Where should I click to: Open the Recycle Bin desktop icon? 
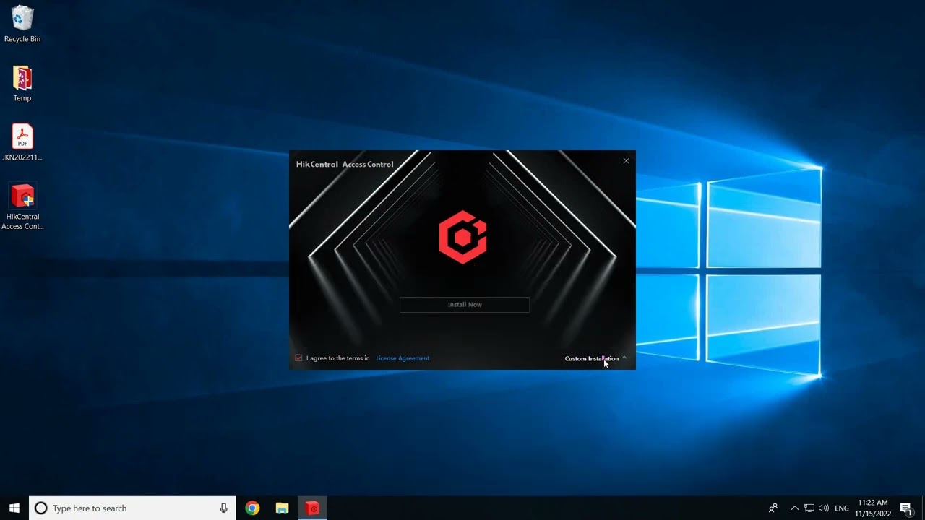(x=22, y=24)
